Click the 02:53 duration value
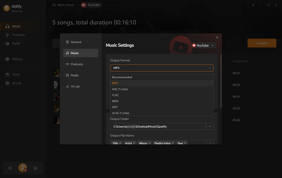Screen dimensions: 282x178 pyautogui.click(x=236, y=85)
